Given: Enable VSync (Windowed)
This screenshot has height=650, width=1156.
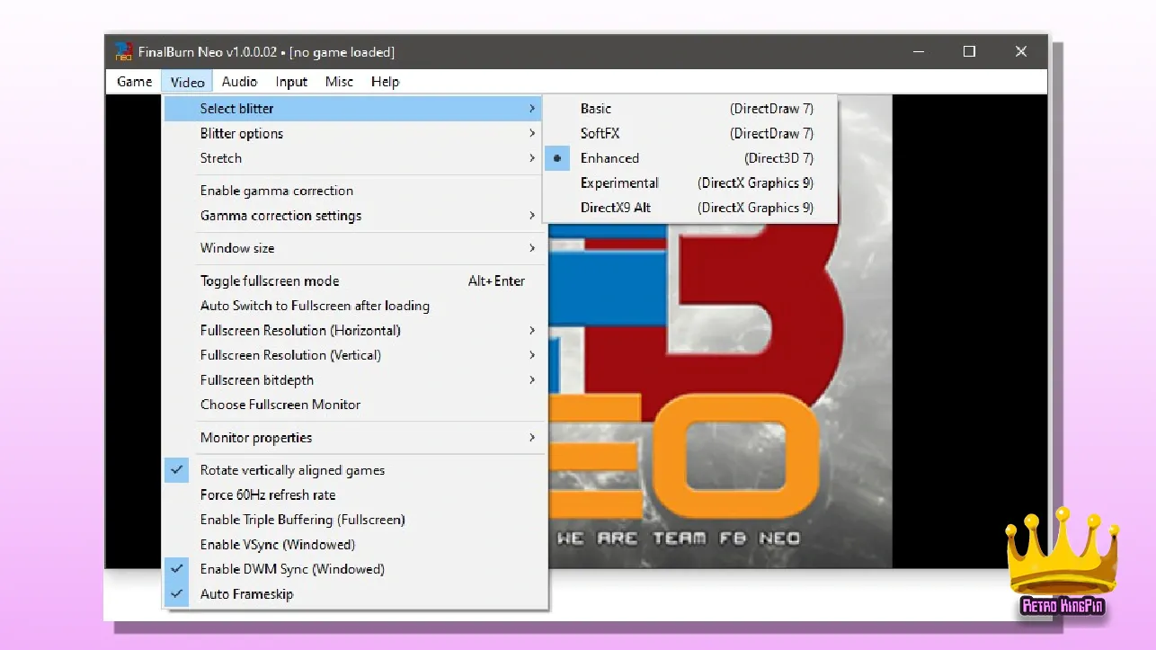Looking at the screenshot, I should pyautogui.click(x=353, y=545).
